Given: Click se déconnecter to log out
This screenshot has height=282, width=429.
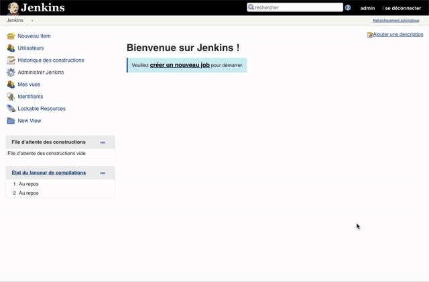Looking at the screenshot, I should coord(403,8).
